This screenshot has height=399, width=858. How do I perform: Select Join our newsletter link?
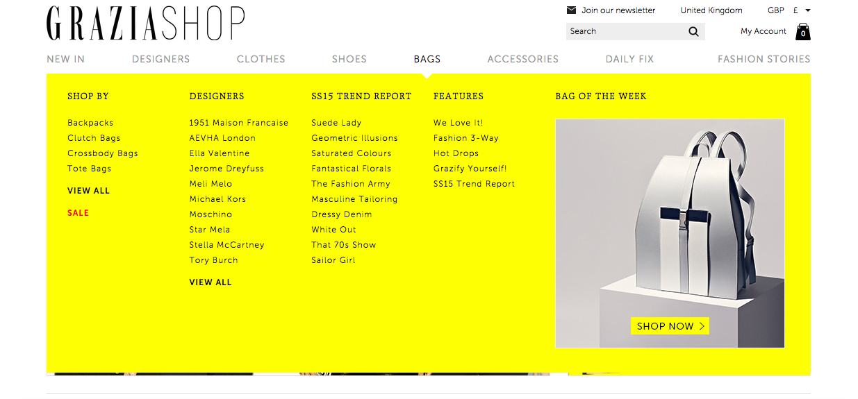618,10
